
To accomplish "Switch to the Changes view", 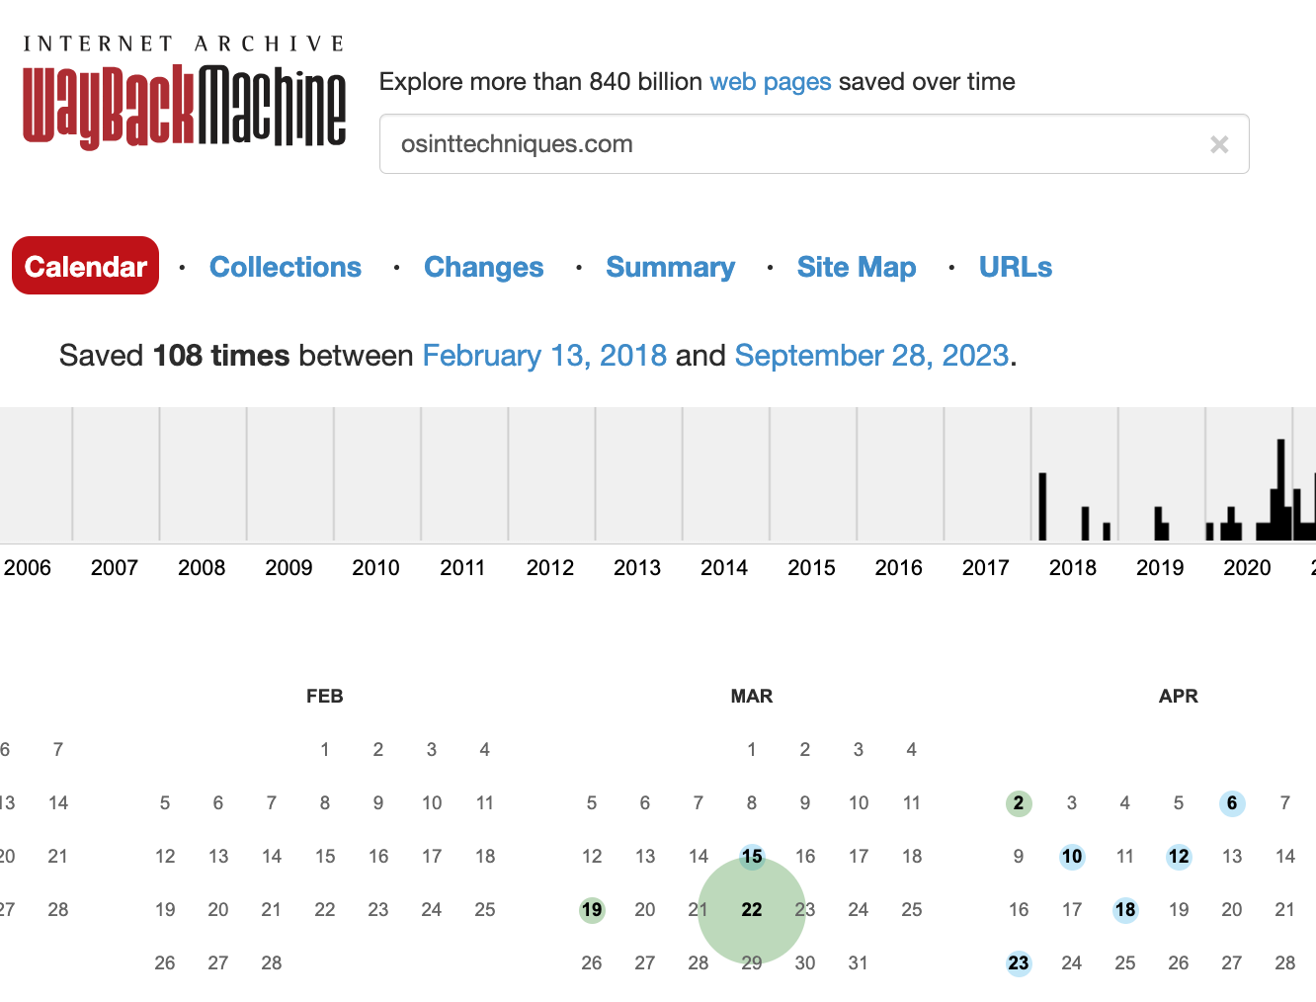I will [483, 267].
